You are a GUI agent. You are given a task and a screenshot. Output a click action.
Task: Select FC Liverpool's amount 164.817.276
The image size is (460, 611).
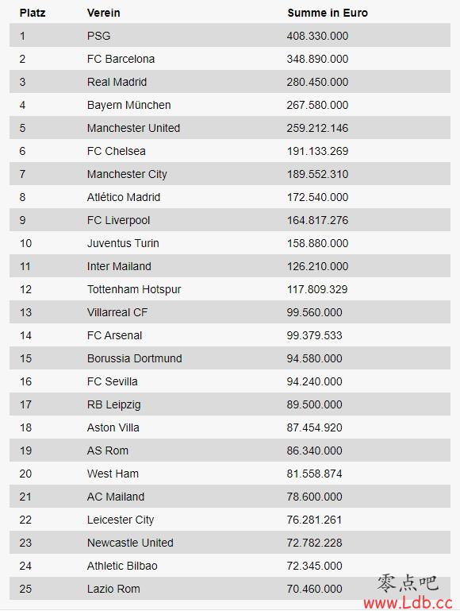pyautogui.click(x=318, y=220)
